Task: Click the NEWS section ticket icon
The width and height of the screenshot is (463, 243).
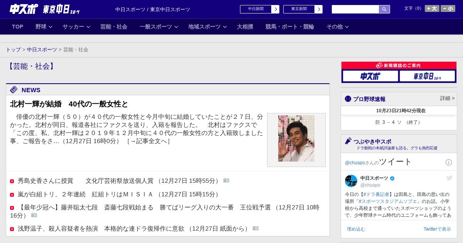Action: tap(14, 90)
